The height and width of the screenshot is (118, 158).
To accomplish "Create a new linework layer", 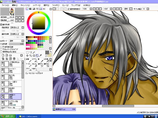I will coord(7,55).
